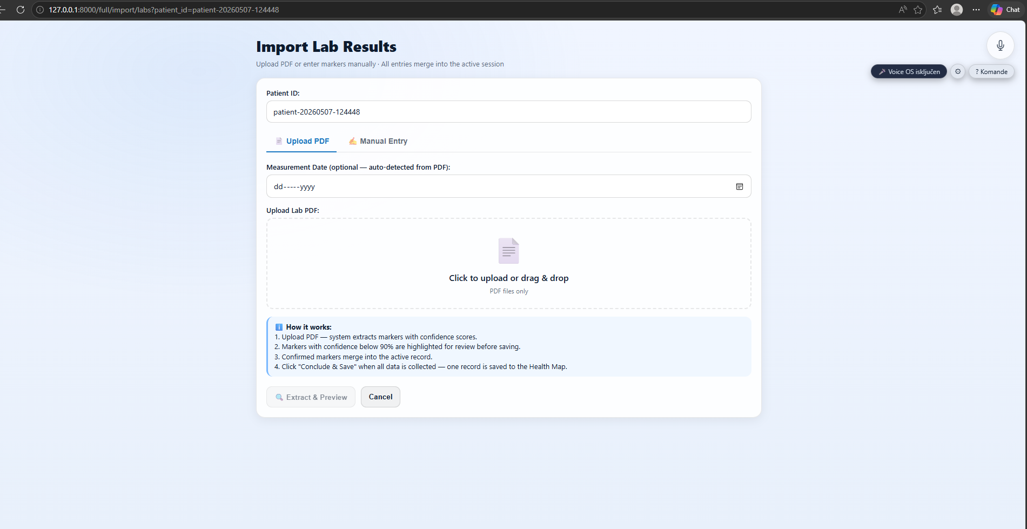Open the calendar date picker icon

coord(739,186)
